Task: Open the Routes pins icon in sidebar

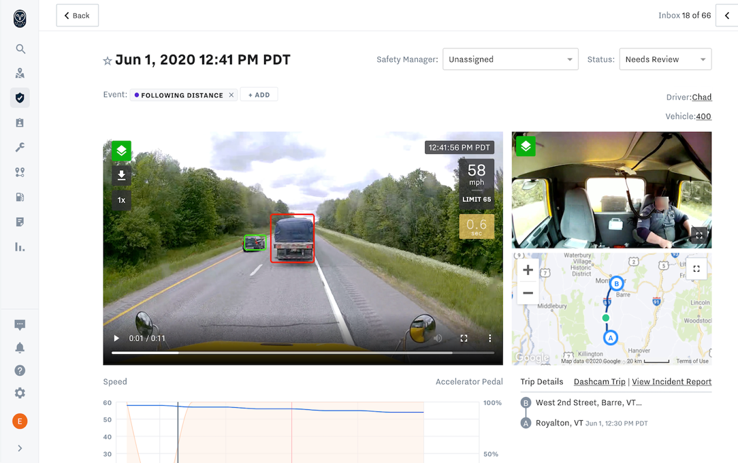Action: point(20,172)
